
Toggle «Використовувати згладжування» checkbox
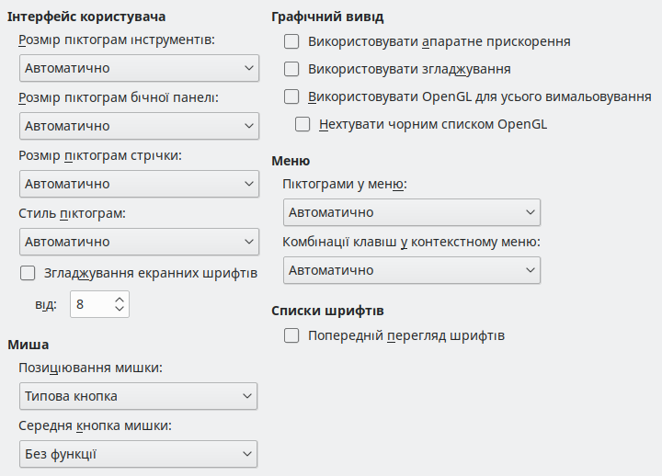[x=292, y=69]
